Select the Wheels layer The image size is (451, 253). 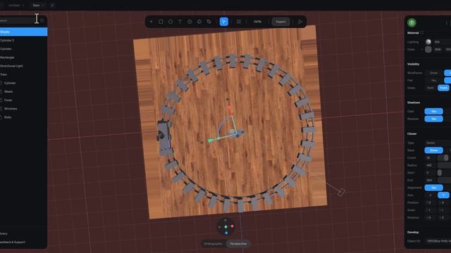point(23,91)
